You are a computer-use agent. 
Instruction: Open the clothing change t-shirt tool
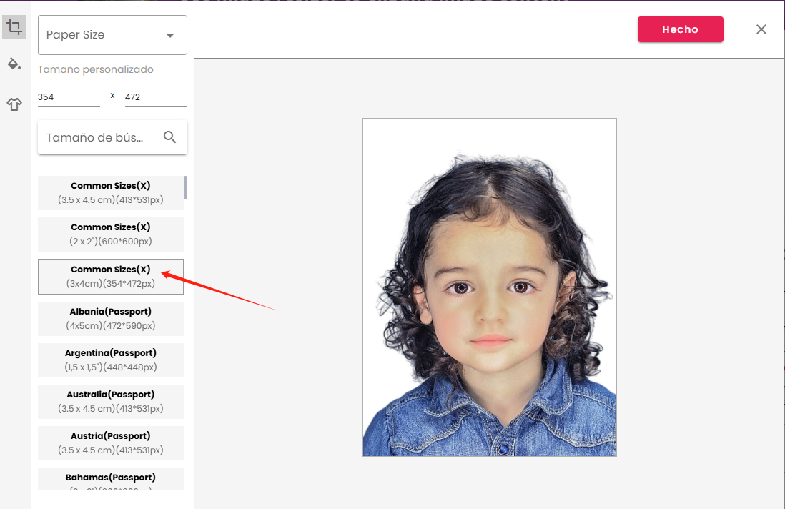pos(14,104)
